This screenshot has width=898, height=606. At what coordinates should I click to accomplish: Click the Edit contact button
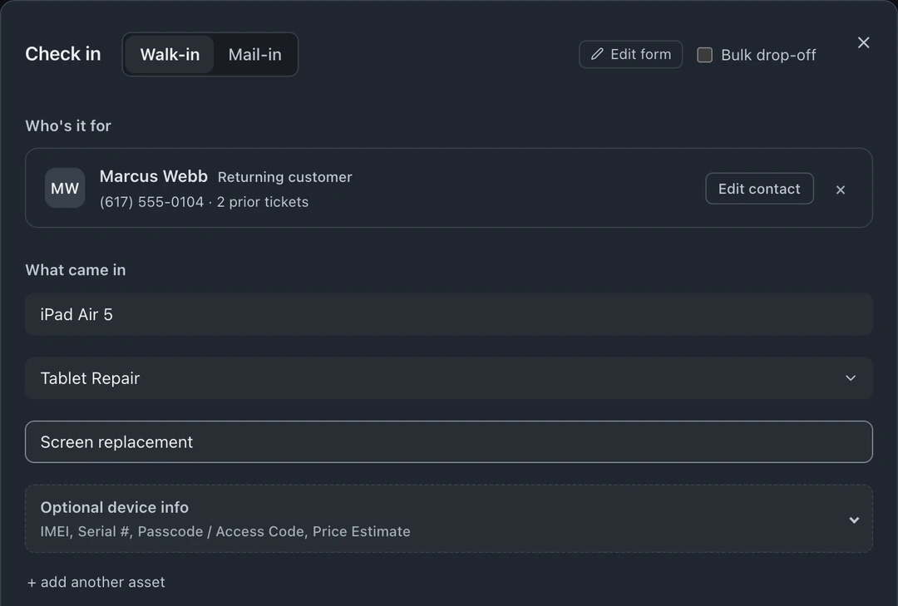(x=759, y=189)
